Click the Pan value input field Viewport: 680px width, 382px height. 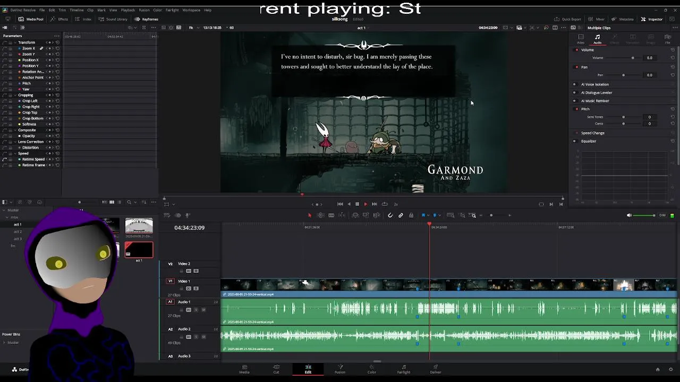coord(650,75)
